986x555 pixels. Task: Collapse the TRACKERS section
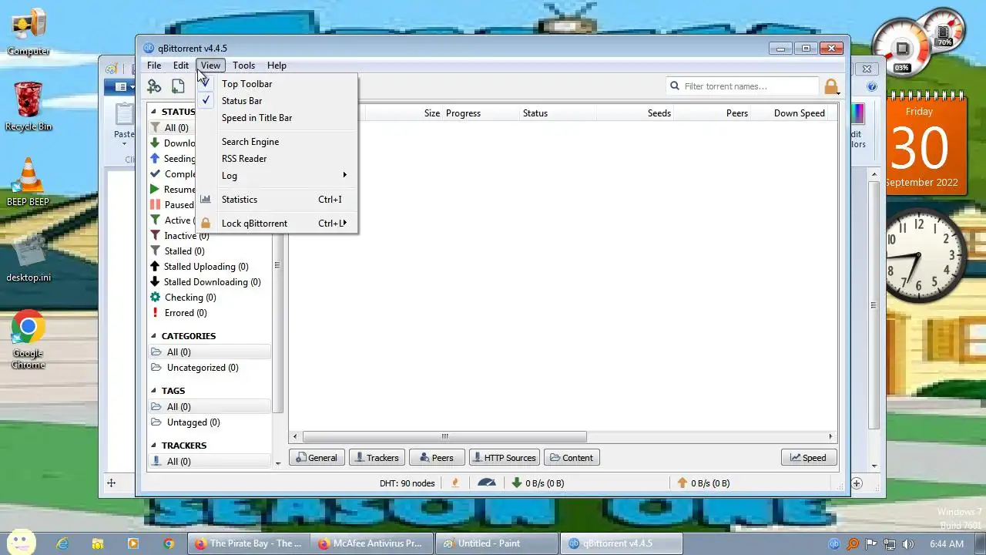tap(154, 446)
